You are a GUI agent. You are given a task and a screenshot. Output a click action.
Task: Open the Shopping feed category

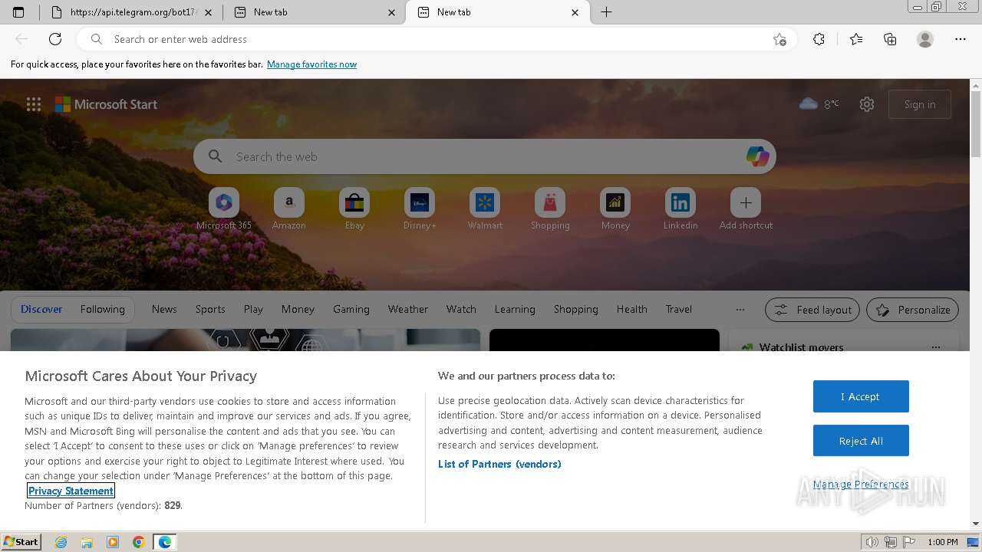coord(576,309)
